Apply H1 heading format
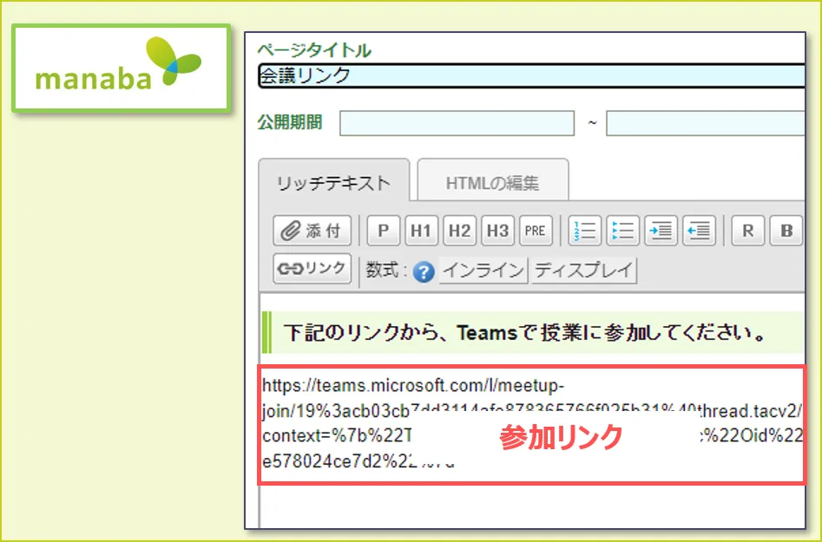The width and height of the screenshot is (822, 542). [x=421, y=231]
